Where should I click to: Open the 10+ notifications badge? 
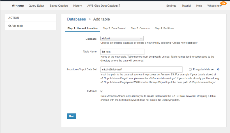point(223,3)
